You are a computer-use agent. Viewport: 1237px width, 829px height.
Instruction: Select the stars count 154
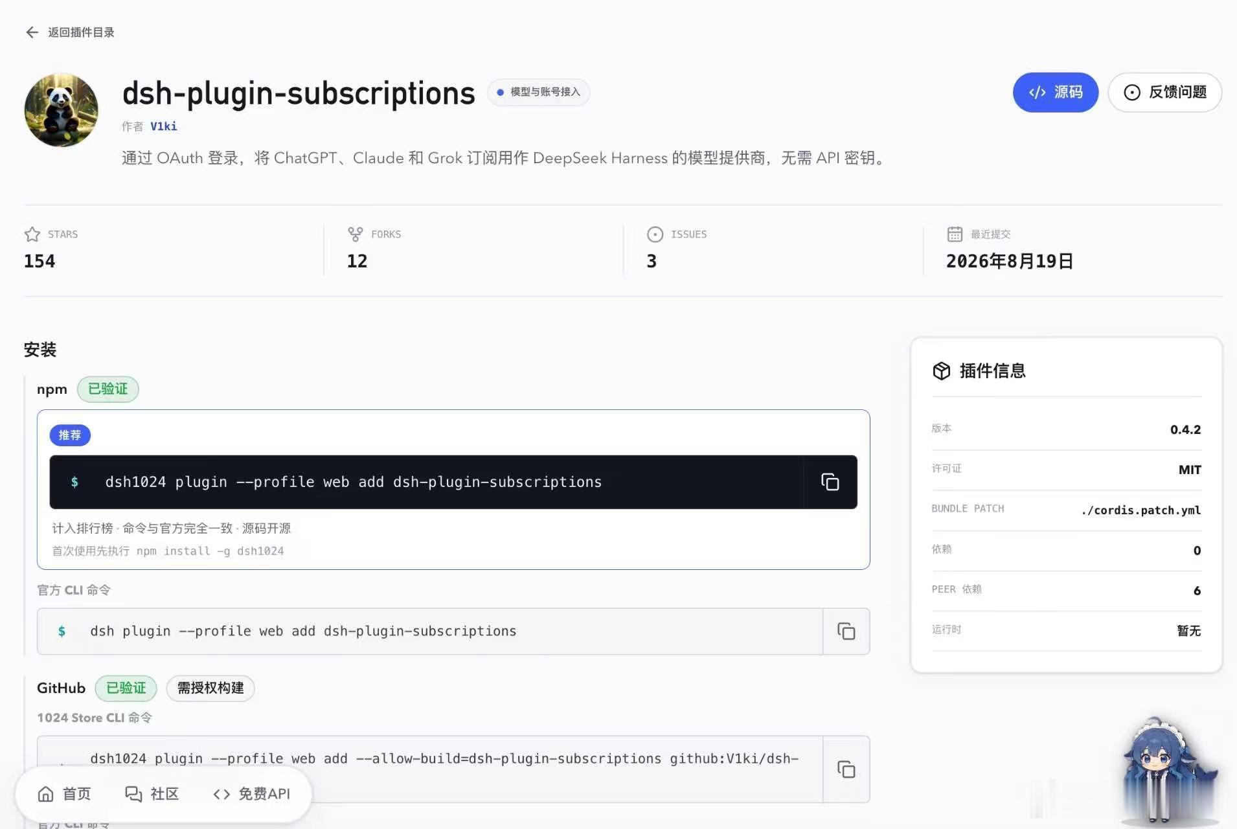pyautogui.click(x=40, y=261)
